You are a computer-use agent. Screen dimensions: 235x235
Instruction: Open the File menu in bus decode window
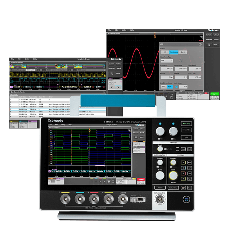pos(13,59)
